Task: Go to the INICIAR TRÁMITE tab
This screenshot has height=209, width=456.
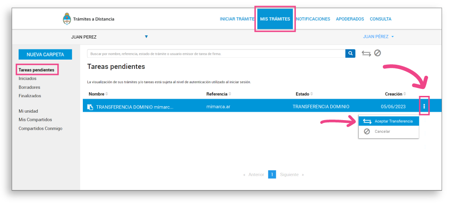Action: click(237, 19)
